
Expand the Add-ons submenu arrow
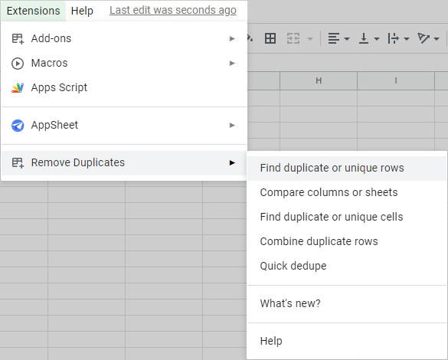(232, 38)
